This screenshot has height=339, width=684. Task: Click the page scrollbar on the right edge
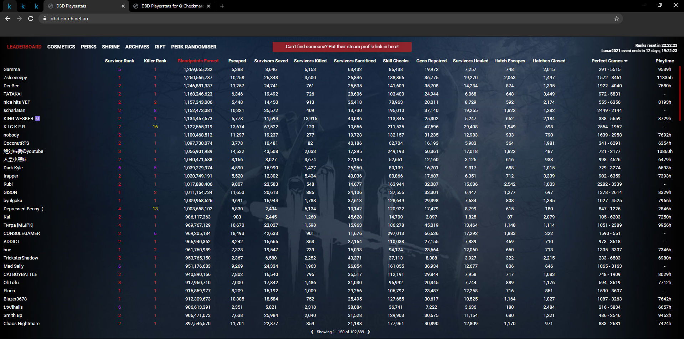pyautogui.click(x=680, y=93)
